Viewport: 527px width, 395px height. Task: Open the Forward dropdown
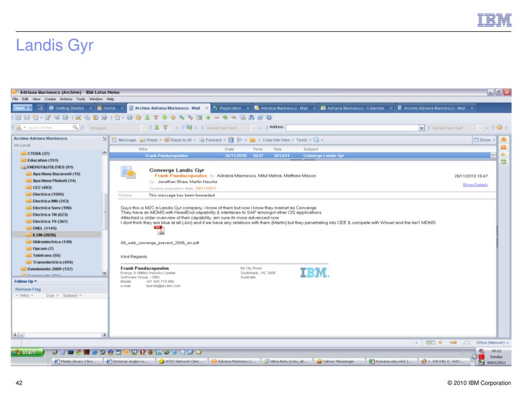pos(224,140)
